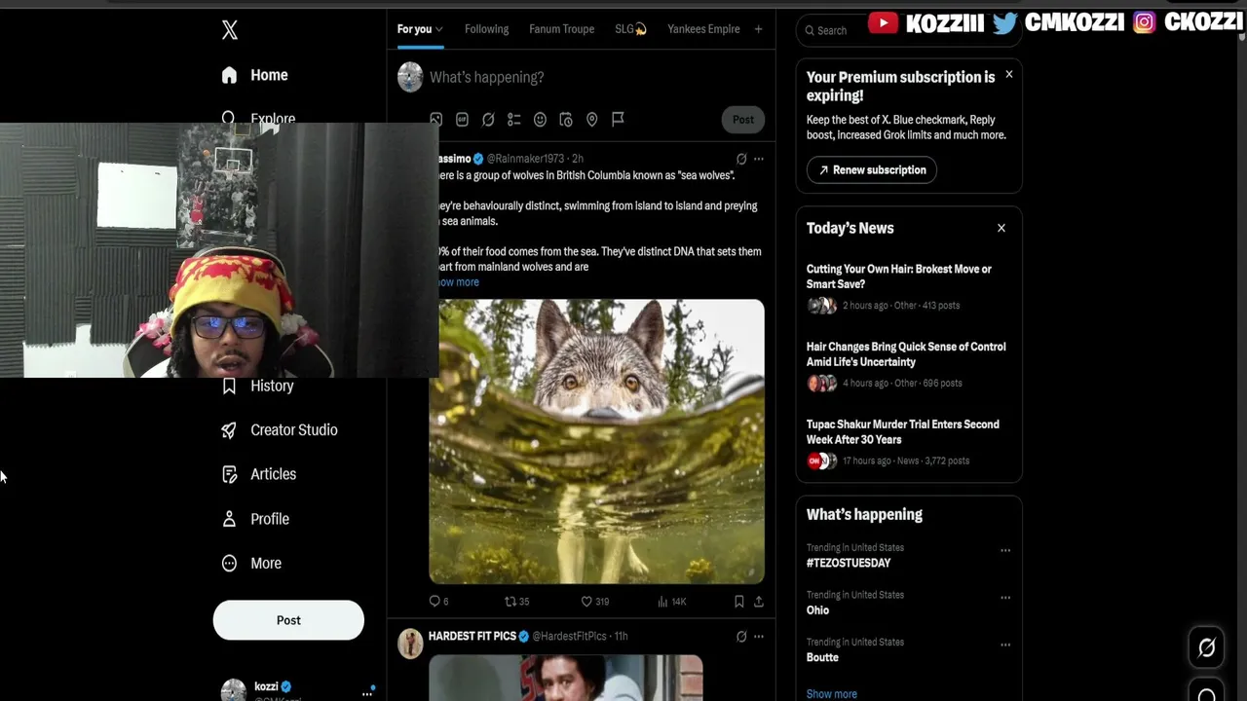This screenshot has width=1247, height=701.
Task: Go to Home in the left navigation
Action: (x=255, y=75)
